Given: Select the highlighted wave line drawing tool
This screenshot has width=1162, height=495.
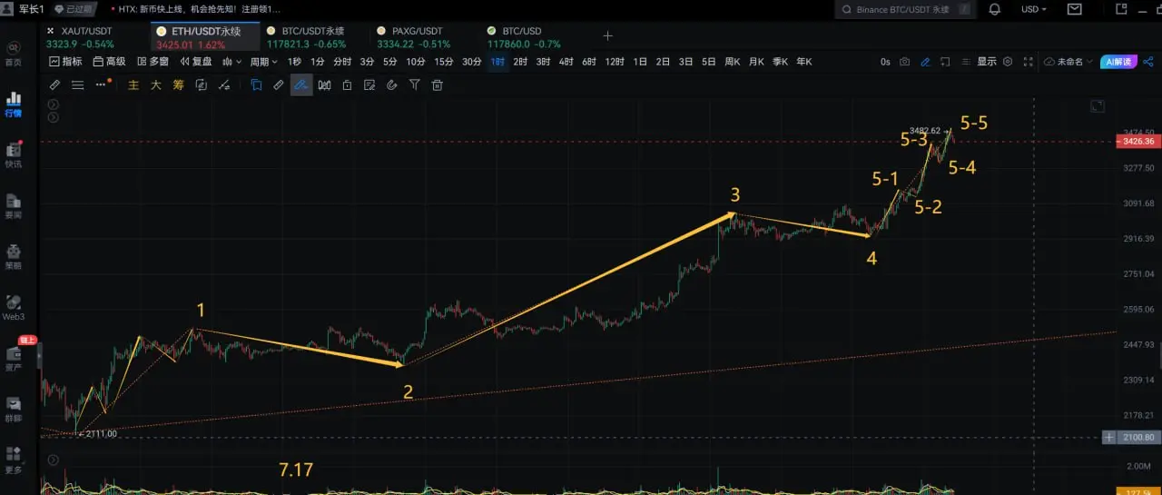Looking at the screenshot, I should [x=300, y=84].
